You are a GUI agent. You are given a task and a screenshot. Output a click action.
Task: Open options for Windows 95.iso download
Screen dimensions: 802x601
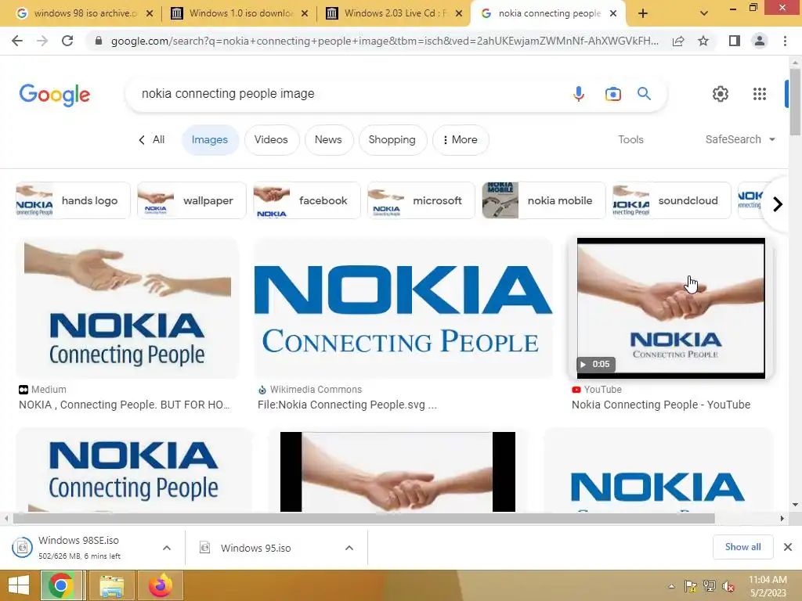tap(349, 548)
